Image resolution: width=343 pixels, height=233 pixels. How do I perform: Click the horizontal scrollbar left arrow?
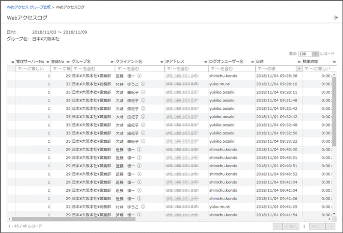coord(9,219)
